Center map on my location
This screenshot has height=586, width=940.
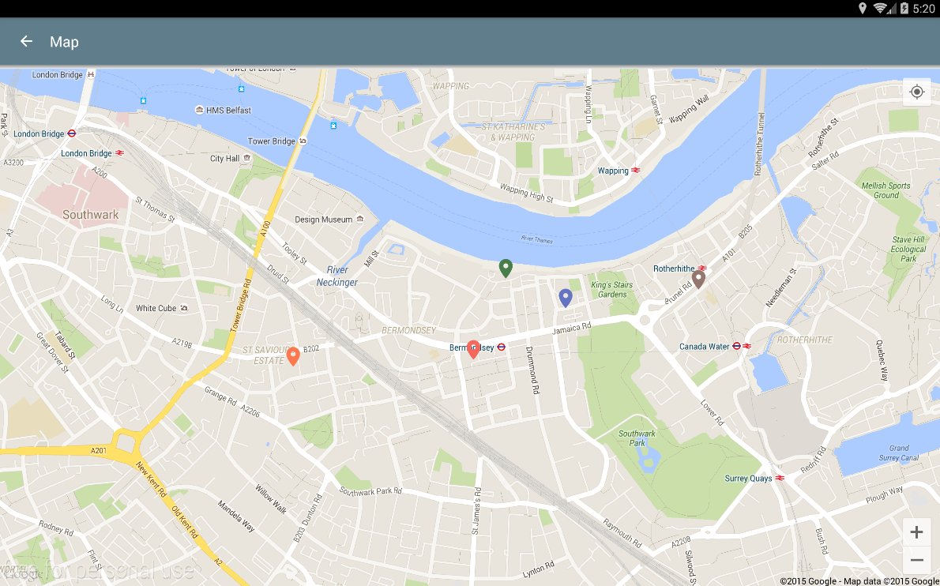click(x=916, y=92)
